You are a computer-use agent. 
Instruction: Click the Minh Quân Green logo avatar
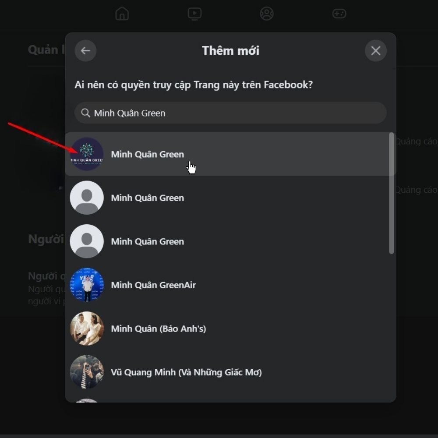coord(87,154)
